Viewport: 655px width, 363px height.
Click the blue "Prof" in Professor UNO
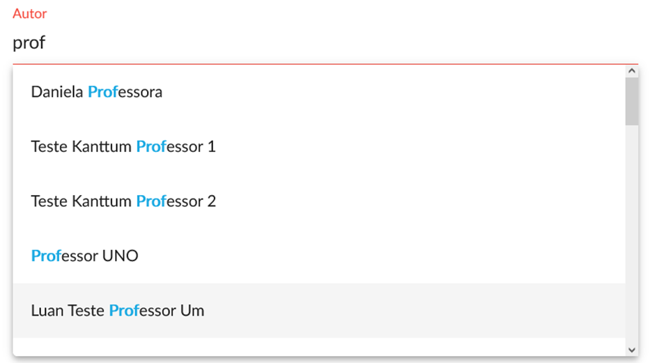pyautogui.click(x=46, y=256)
